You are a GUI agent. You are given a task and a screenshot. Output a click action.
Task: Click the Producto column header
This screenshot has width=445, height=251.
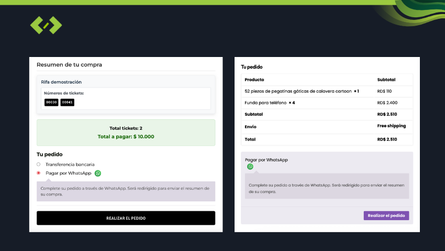(254, 79)
